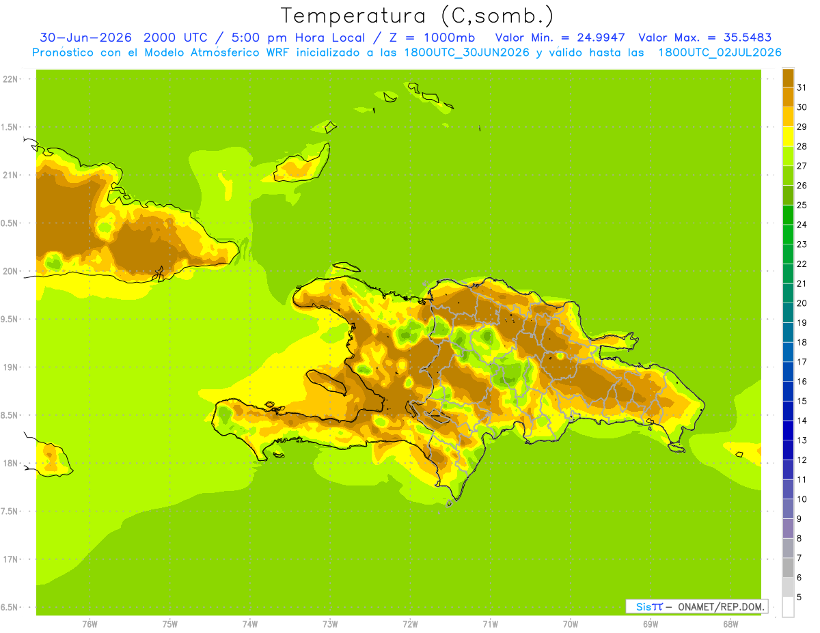Click dark brown legend swatch above 31
The width and height of the screenshot is (820, 633).
(788, 78)
